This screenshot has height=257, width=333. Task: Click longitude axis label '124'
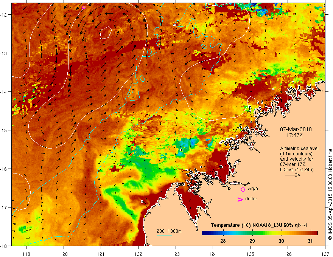tap(213, 254)
